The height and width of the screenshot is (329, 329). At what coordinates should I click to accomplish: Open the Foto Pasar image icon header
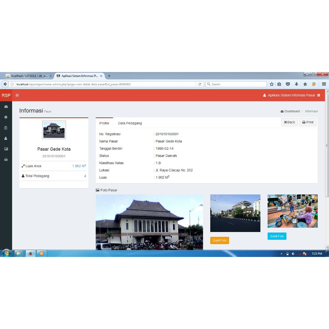tap(97, 190)
